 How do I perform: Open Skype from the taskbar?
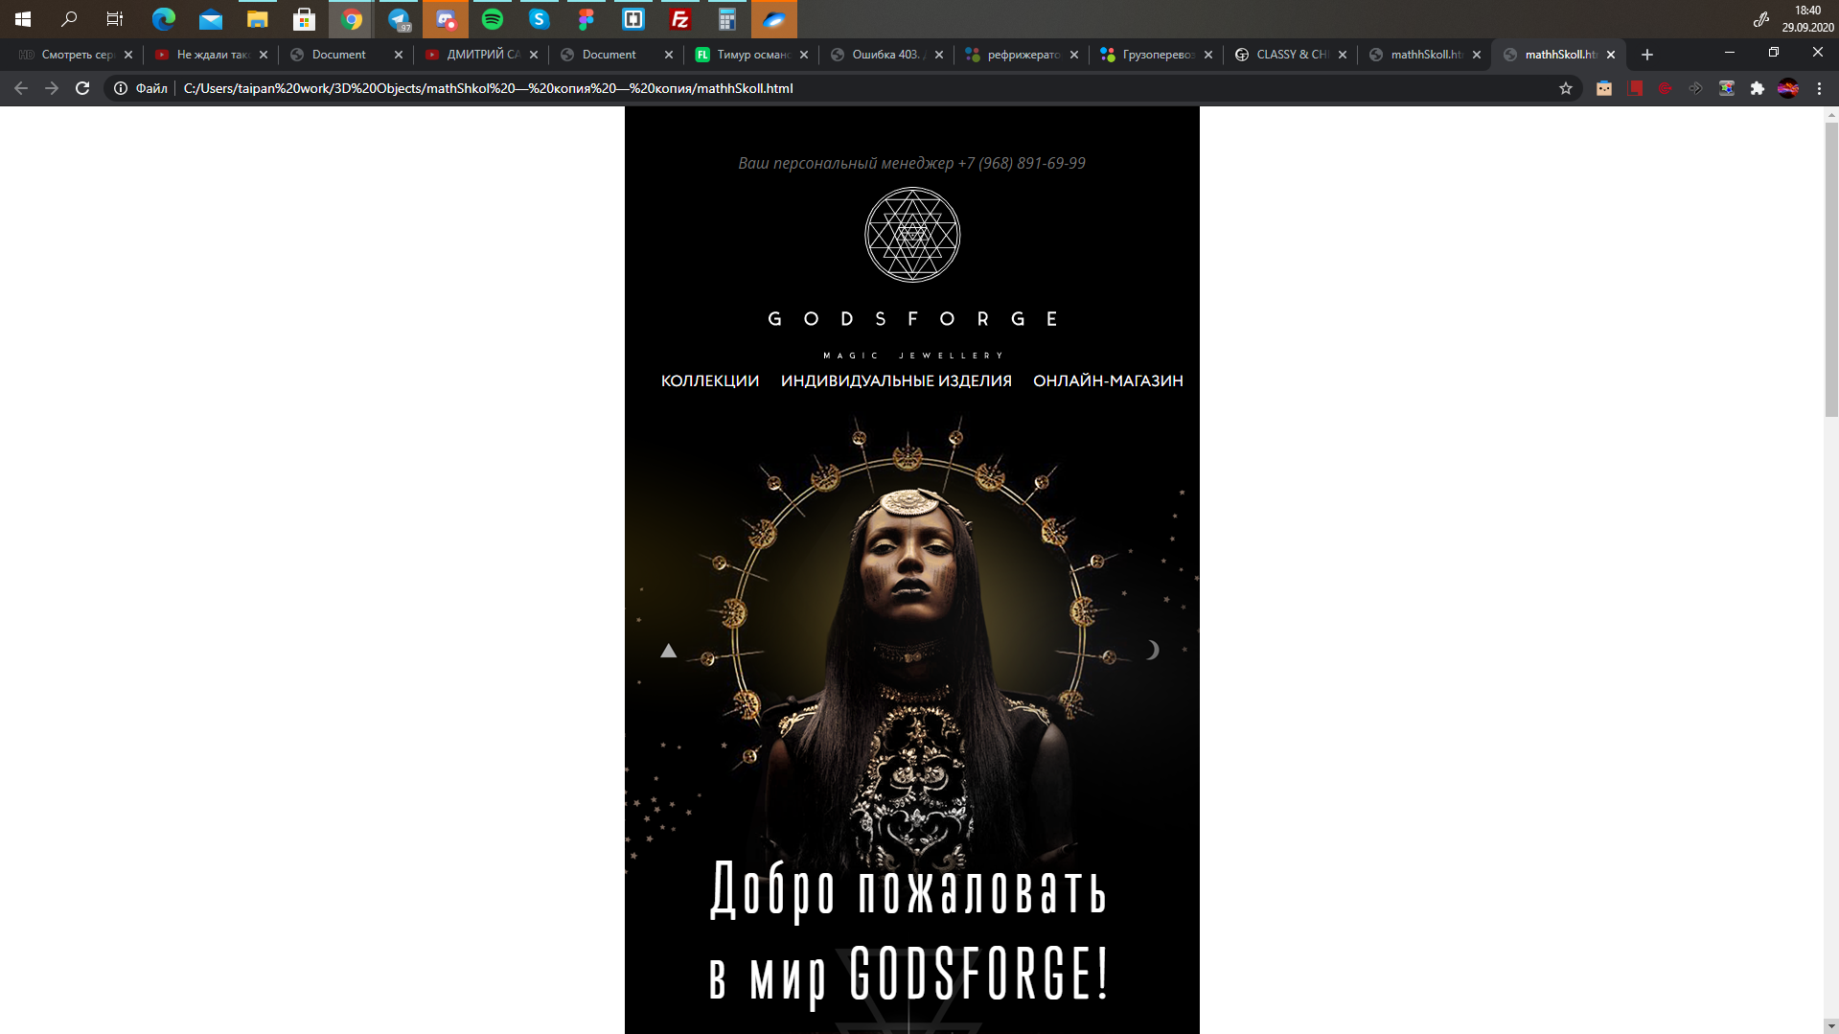[540, 18]
